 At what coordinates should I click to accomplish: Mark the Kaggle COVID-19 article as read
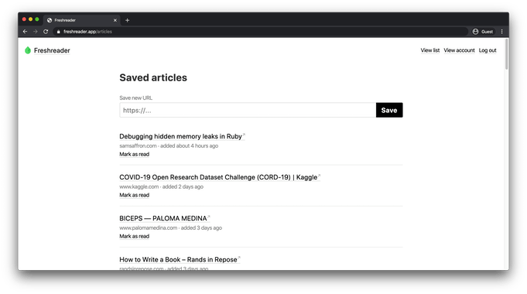[x=134, y=195]
